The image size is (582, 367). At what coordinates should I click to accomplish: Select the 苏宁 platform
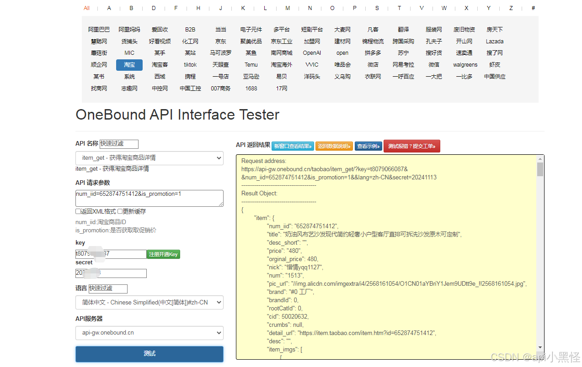coord(403,53)
